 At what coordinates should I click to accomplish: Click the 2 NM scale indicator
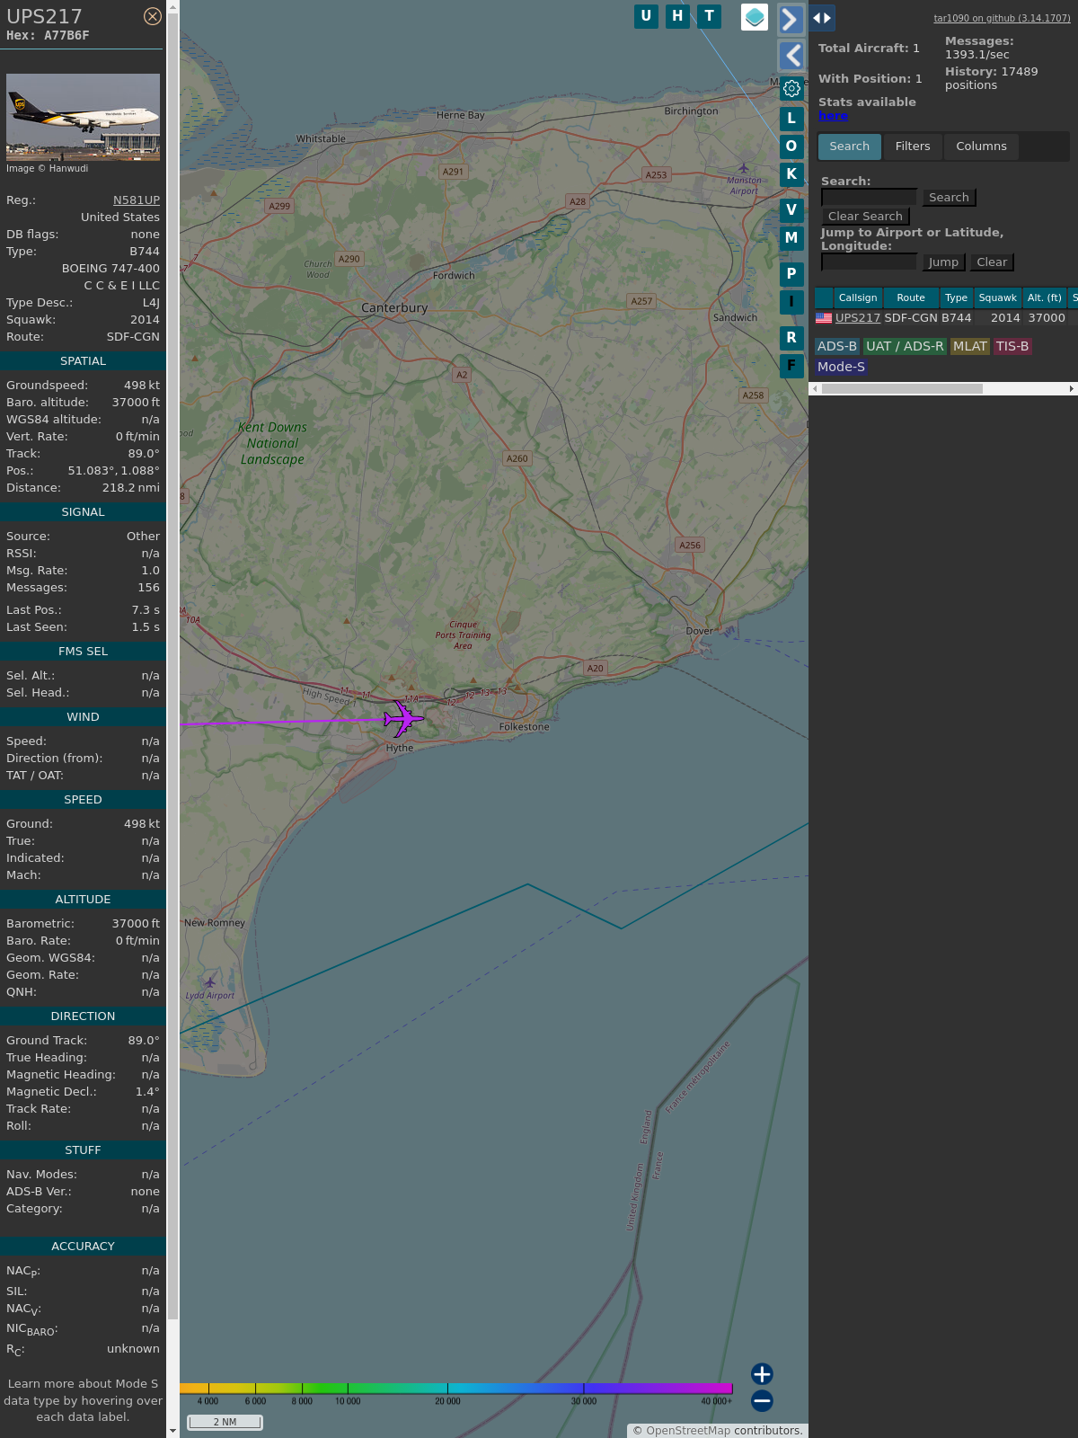tap(225, 1422)
